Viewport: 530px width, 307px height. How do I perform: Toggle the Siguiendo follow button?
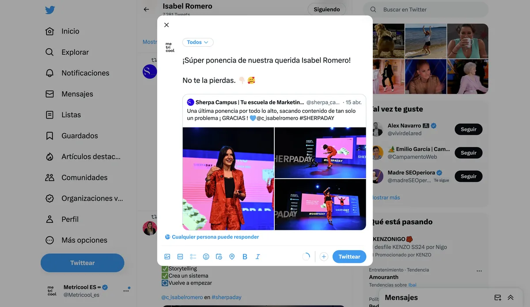pyautogui.click(x=326, y=9)
